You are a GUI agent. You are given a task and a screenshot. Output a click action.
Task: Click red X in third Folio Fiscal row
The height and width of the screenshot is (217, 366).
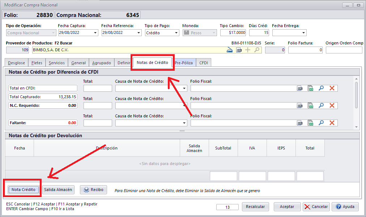click(x=332, y=123)
